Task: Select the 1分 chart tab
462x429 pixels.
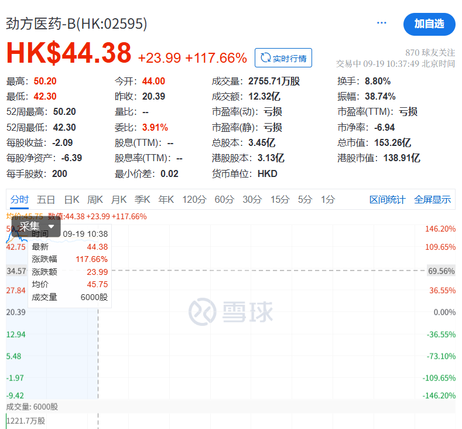Action: [x=328, y=200]
